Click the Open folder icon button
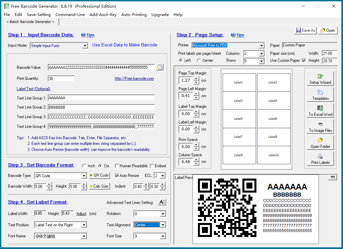Image resolution: width=343 pixels, height=249 pixels. (328, 30)
